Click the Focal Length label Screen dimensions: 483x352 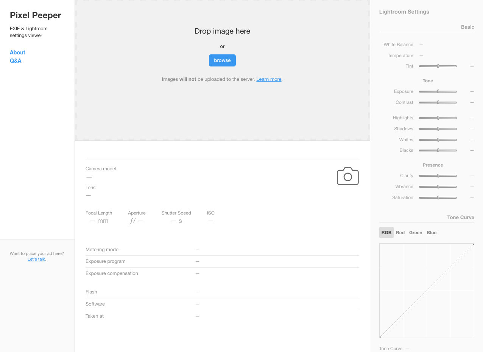(99, 213)
